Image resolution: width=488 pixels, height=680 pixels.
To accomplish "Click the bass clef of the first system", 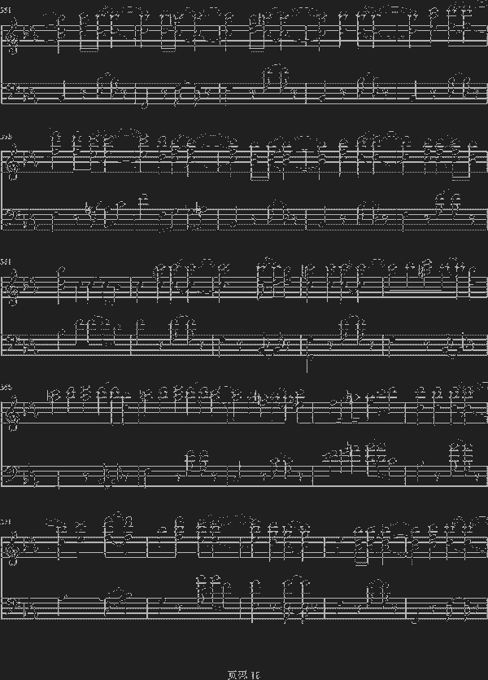I will point(10,92).
